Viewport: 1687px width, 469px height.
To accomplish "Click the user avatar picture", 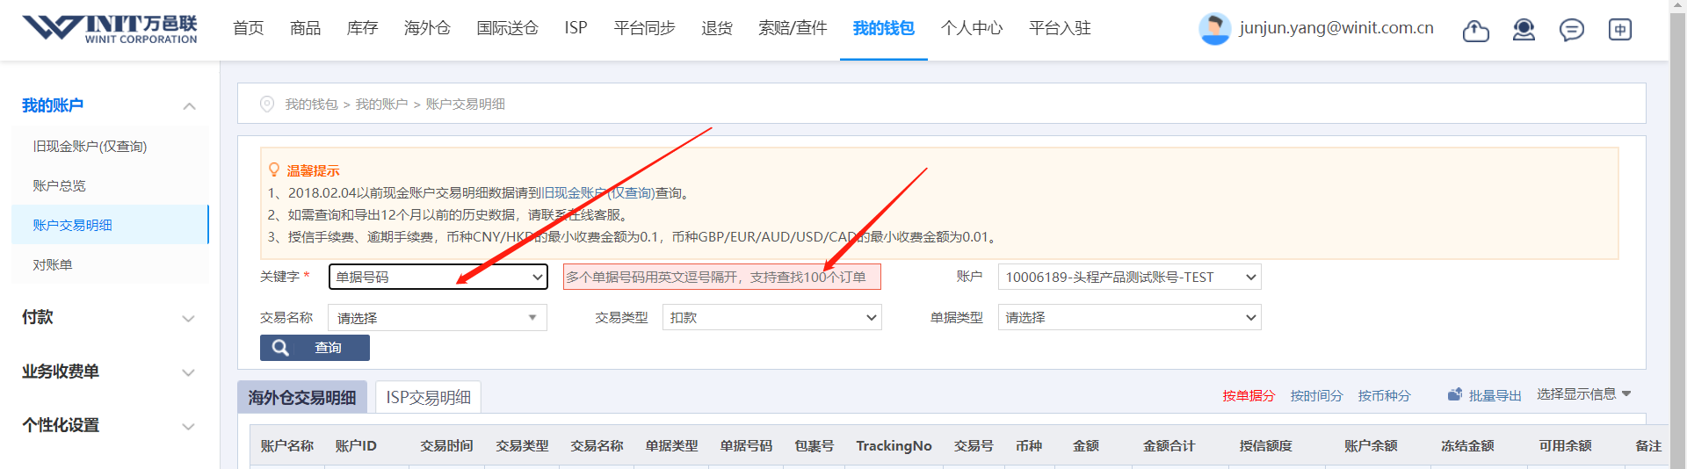I will [1214, 29].
